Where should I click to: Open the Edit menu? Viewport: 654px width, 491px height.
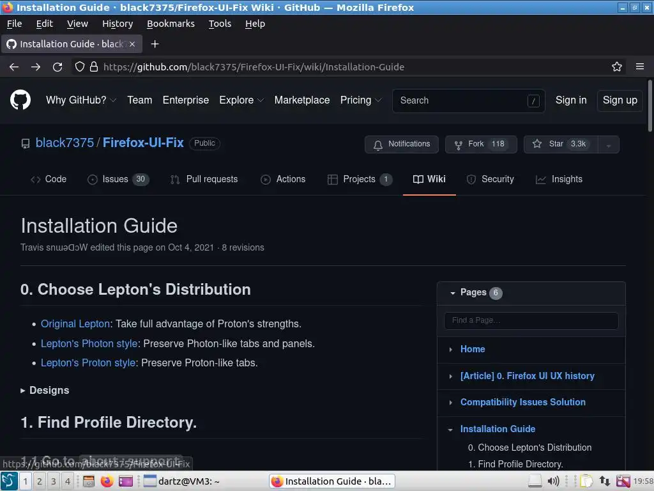[x=44, y=24]
